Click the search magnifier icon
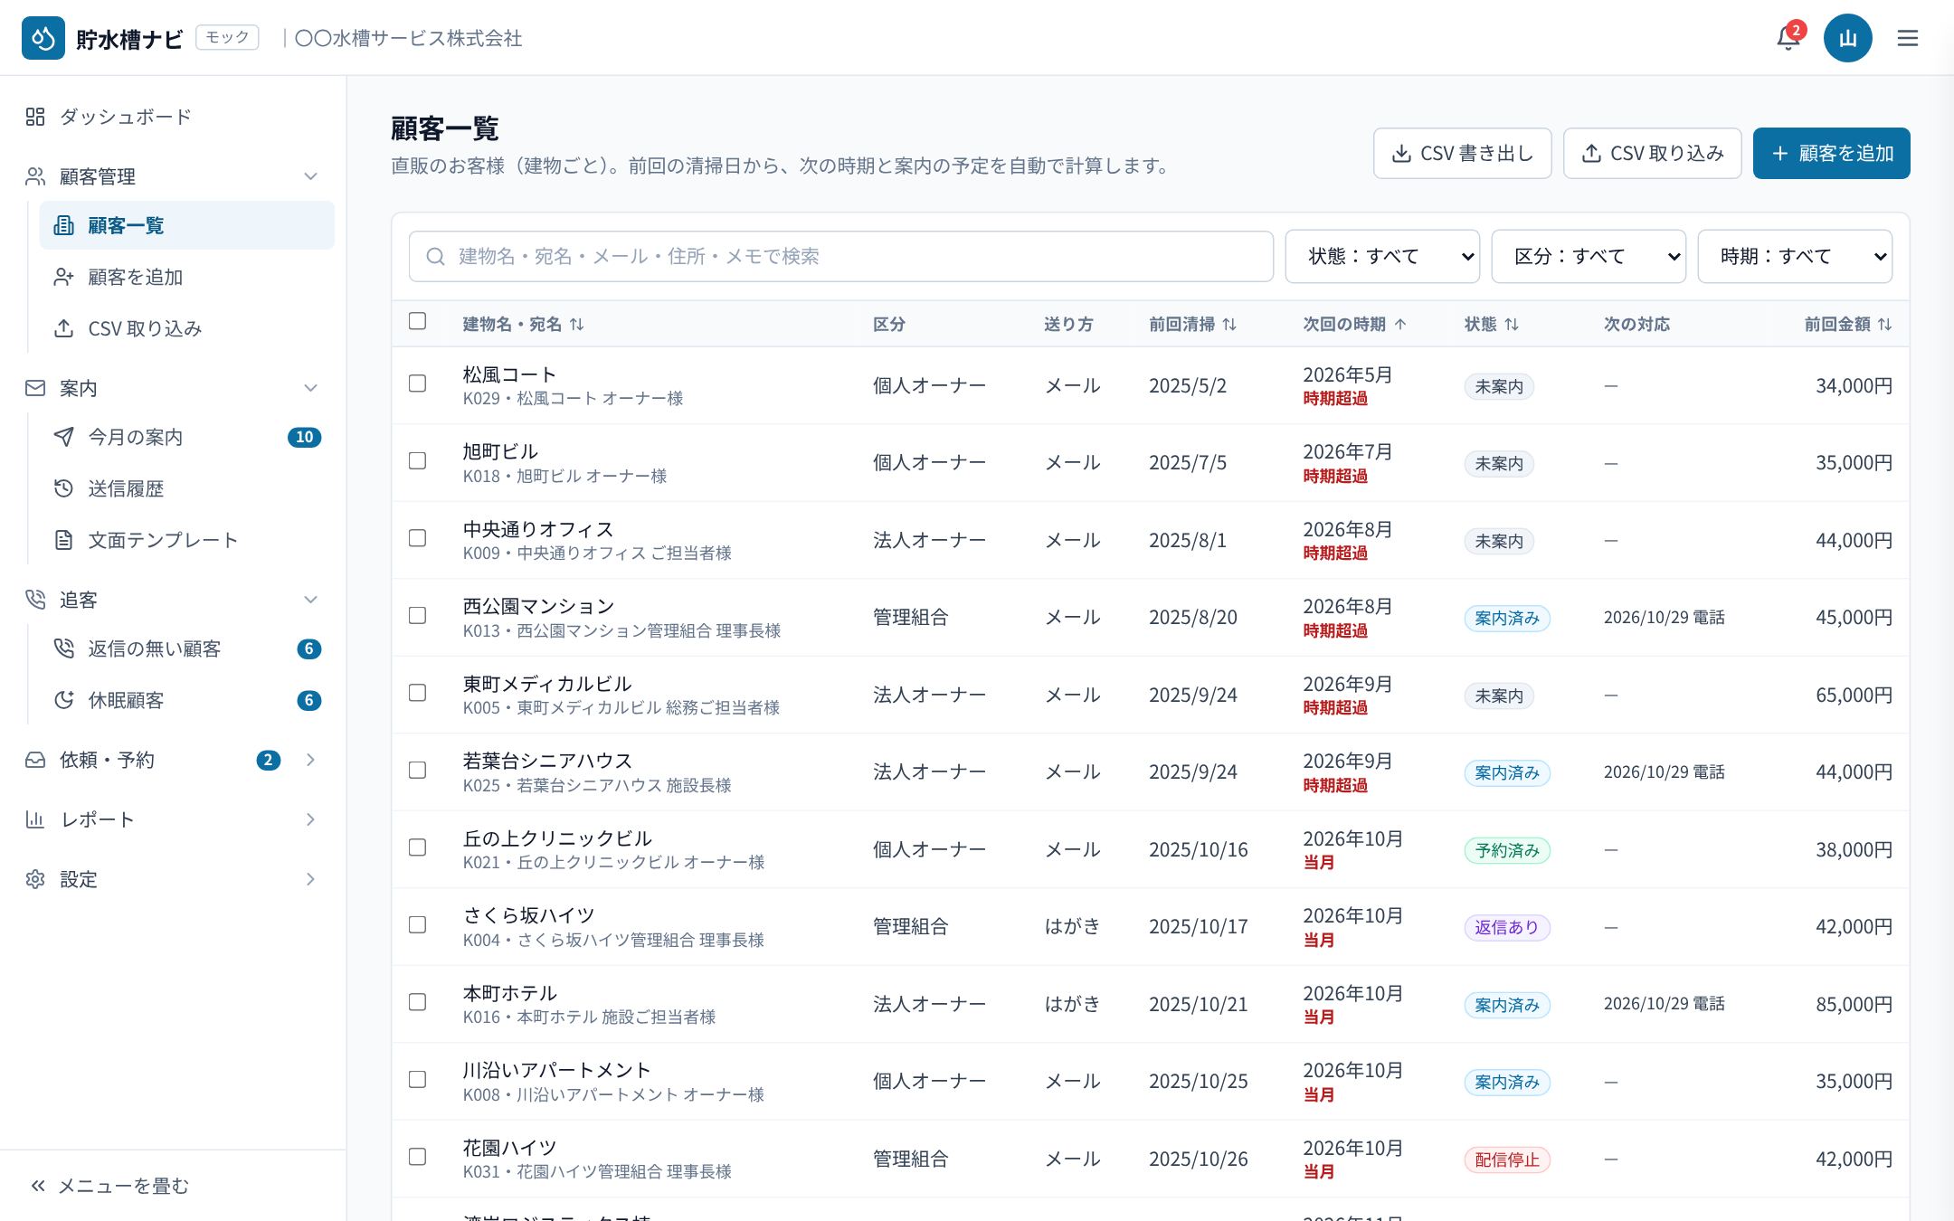 pyautogui.click(x=435, y=257)
